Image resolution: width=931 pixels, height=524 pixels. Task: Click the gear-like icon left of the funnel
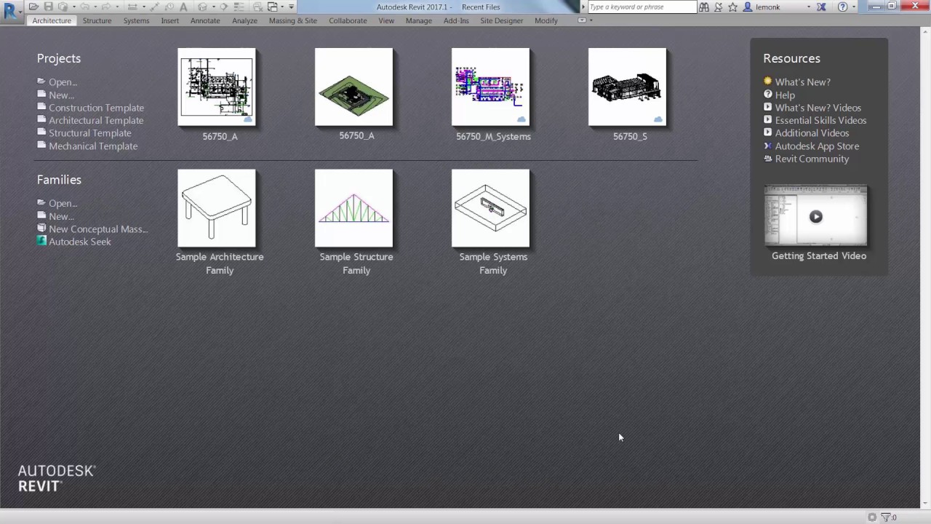[872, 517]
